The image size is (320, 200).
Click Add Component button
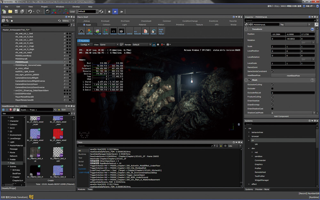point(281,116)
